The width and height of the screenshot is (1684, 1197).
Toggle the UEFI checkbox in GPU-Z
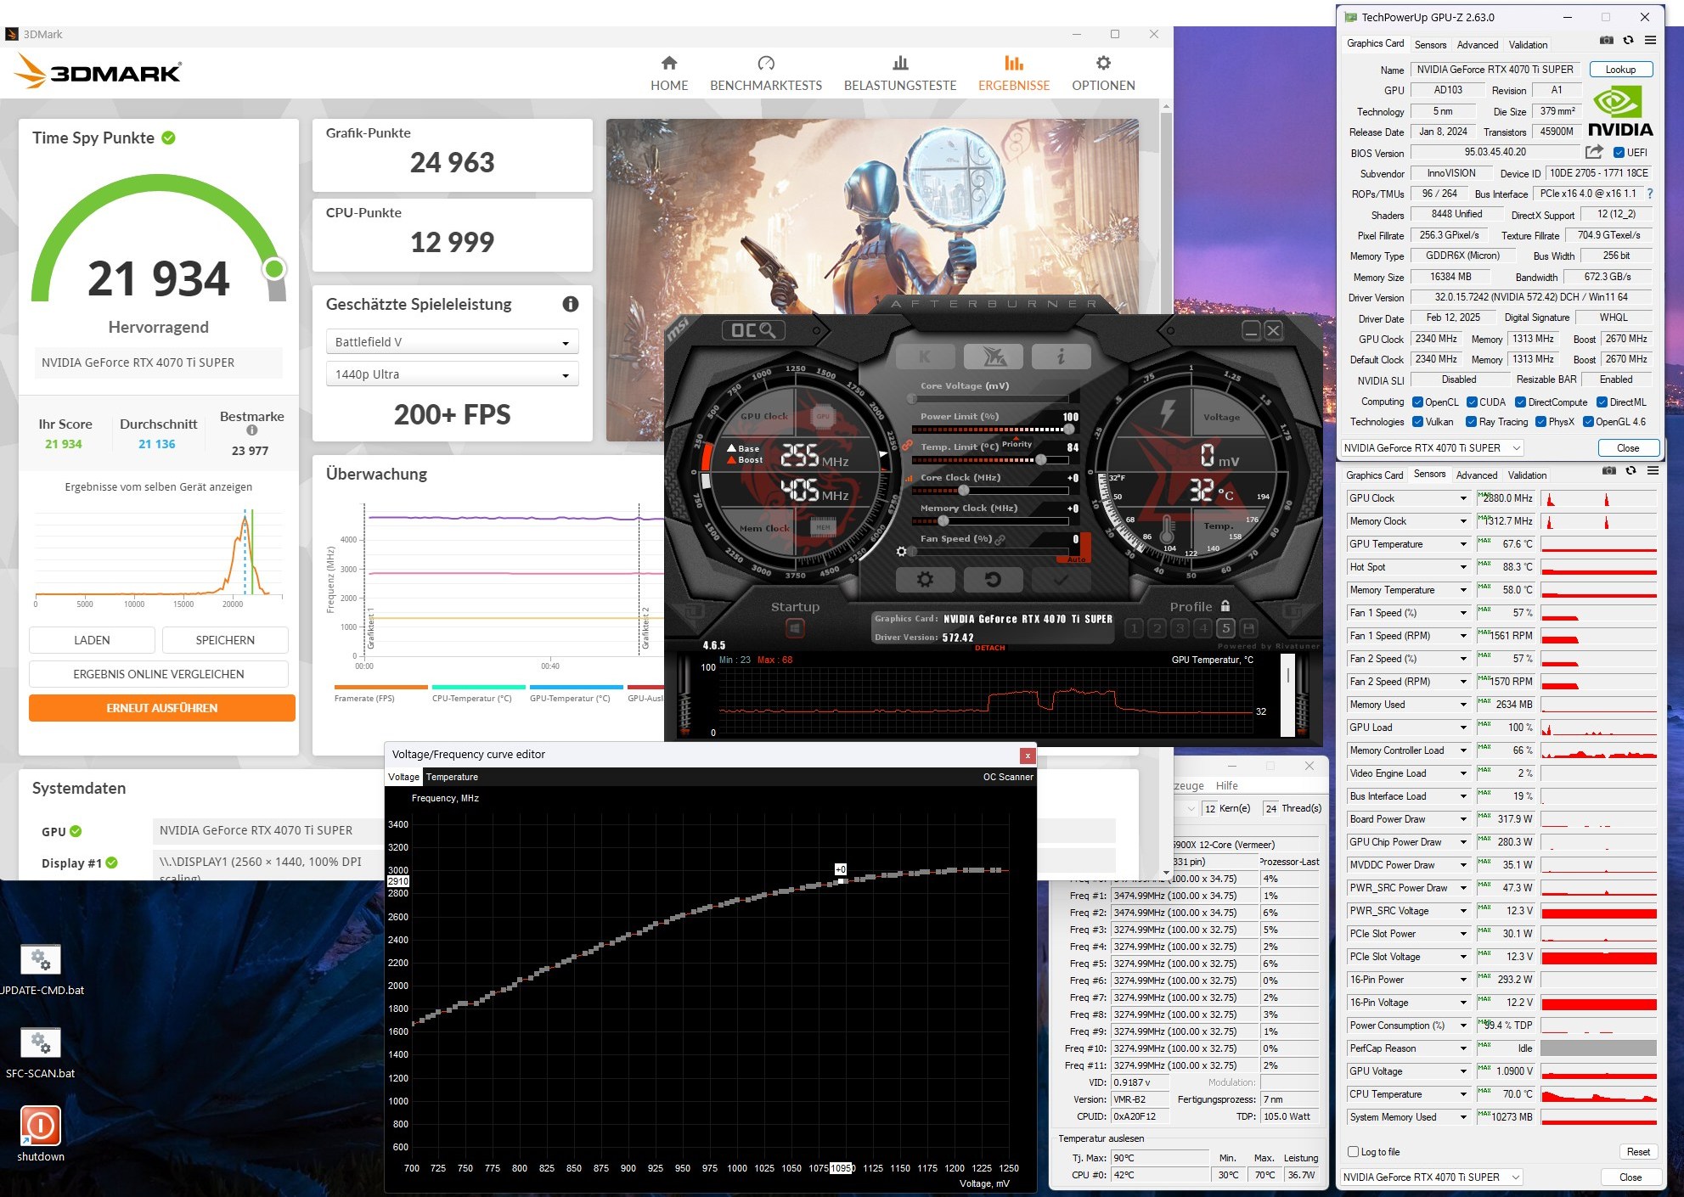(1619, 153)
